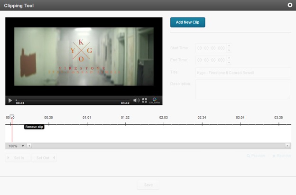Image resolution: width=296 pixels, height=195 pixels.
Task: Click the timeline scrollbar right arrow
Action: [287, 146]
